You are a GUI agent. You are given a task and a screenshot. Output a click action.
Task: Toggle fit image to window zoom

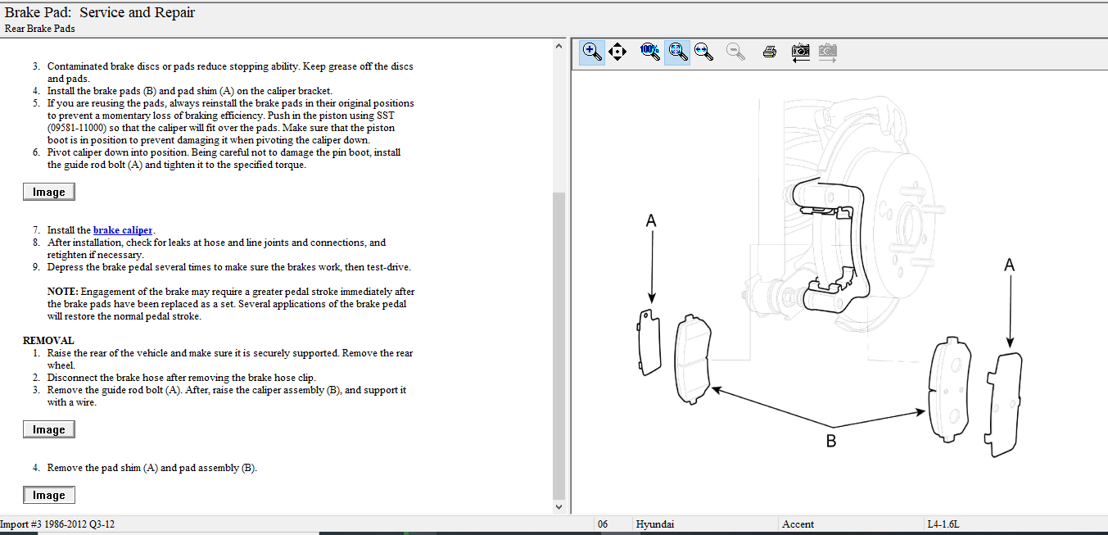[x=676, y=52]
